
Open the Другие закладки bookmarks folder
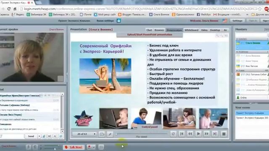coord(260,15)
